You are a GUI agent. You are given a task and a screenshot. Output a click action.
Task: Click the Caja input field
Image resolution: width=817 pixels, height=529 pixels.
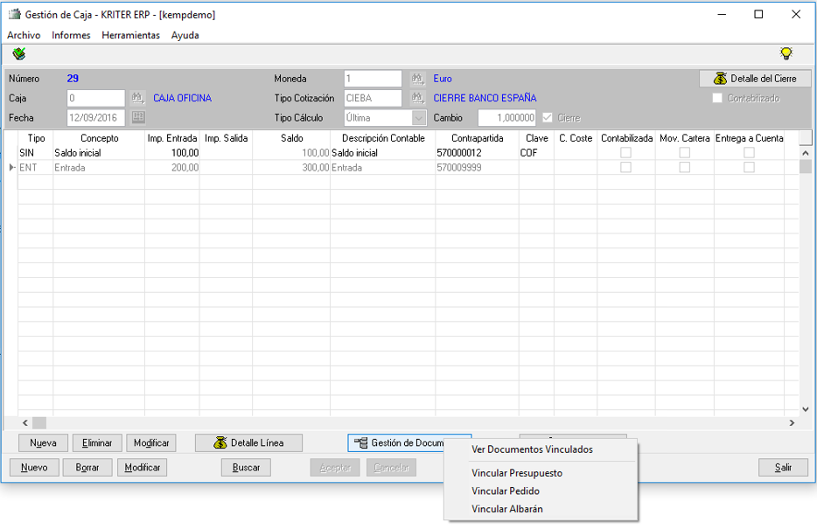click(96, 98)
